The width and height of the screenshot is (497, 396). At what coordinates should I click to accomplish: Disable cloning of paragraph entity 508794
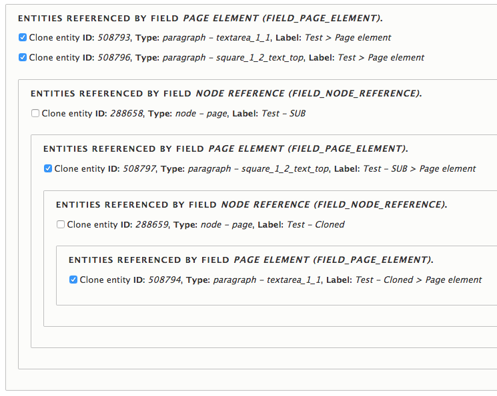tap(73, 280)
